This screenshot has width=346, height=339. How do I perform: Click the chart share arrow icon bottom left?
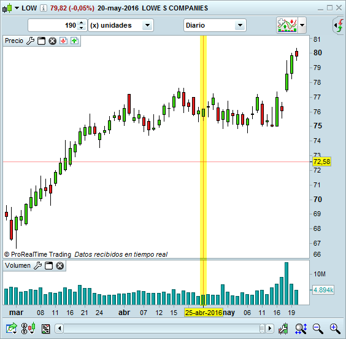(12, 329)
